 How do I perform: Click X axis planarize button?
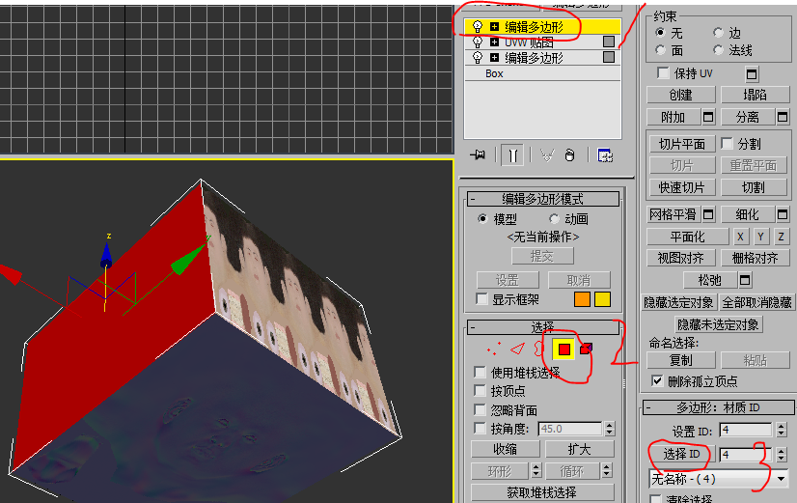point(740,237)
